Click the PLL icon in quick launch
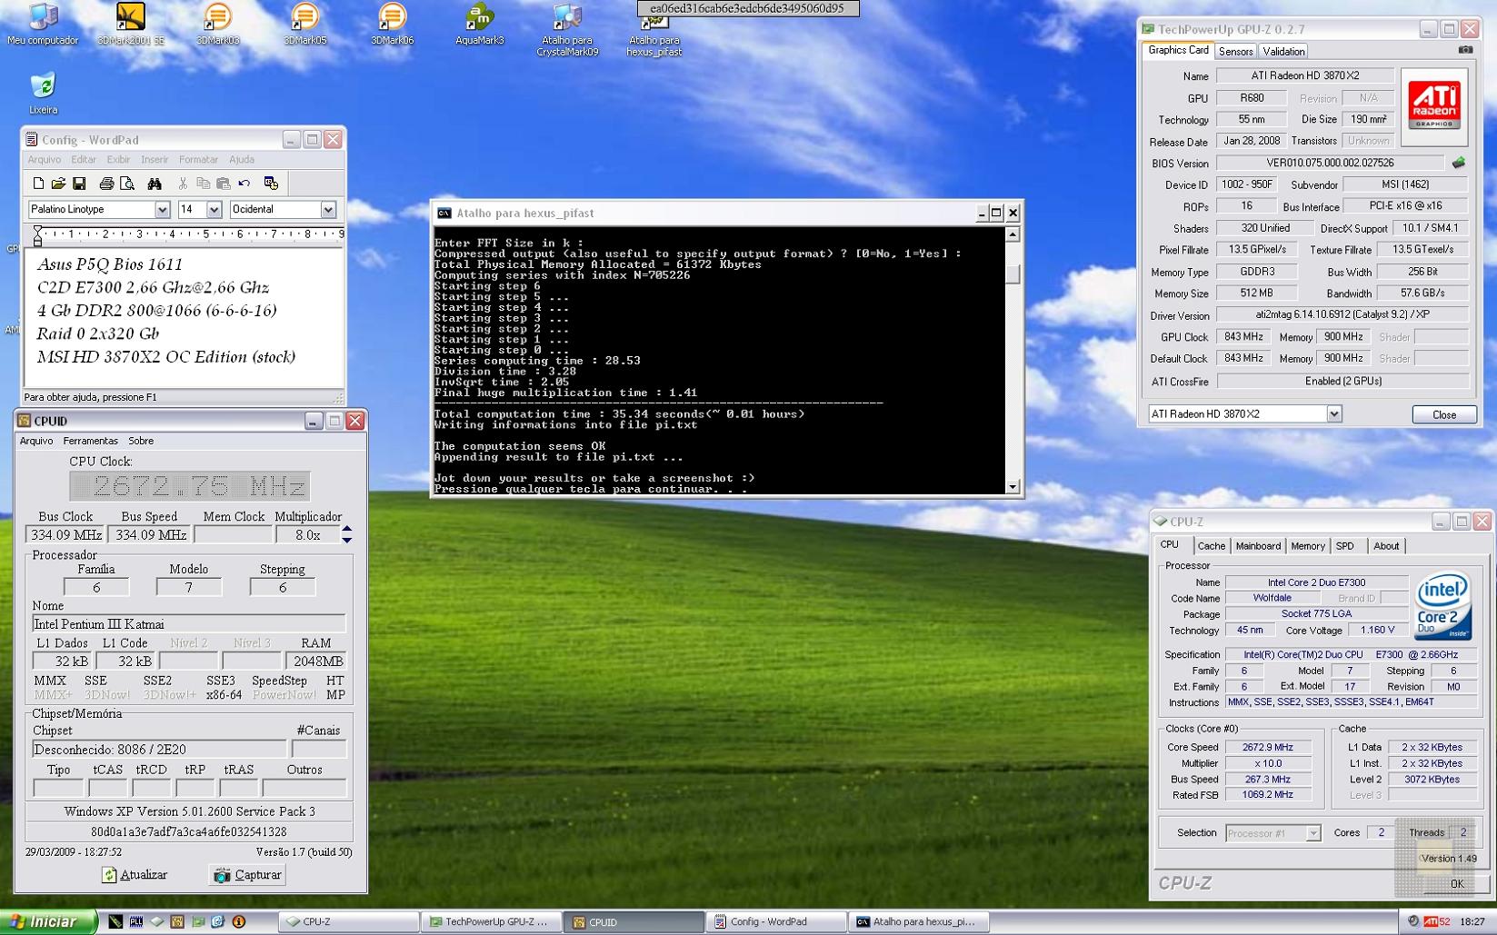 135,921
